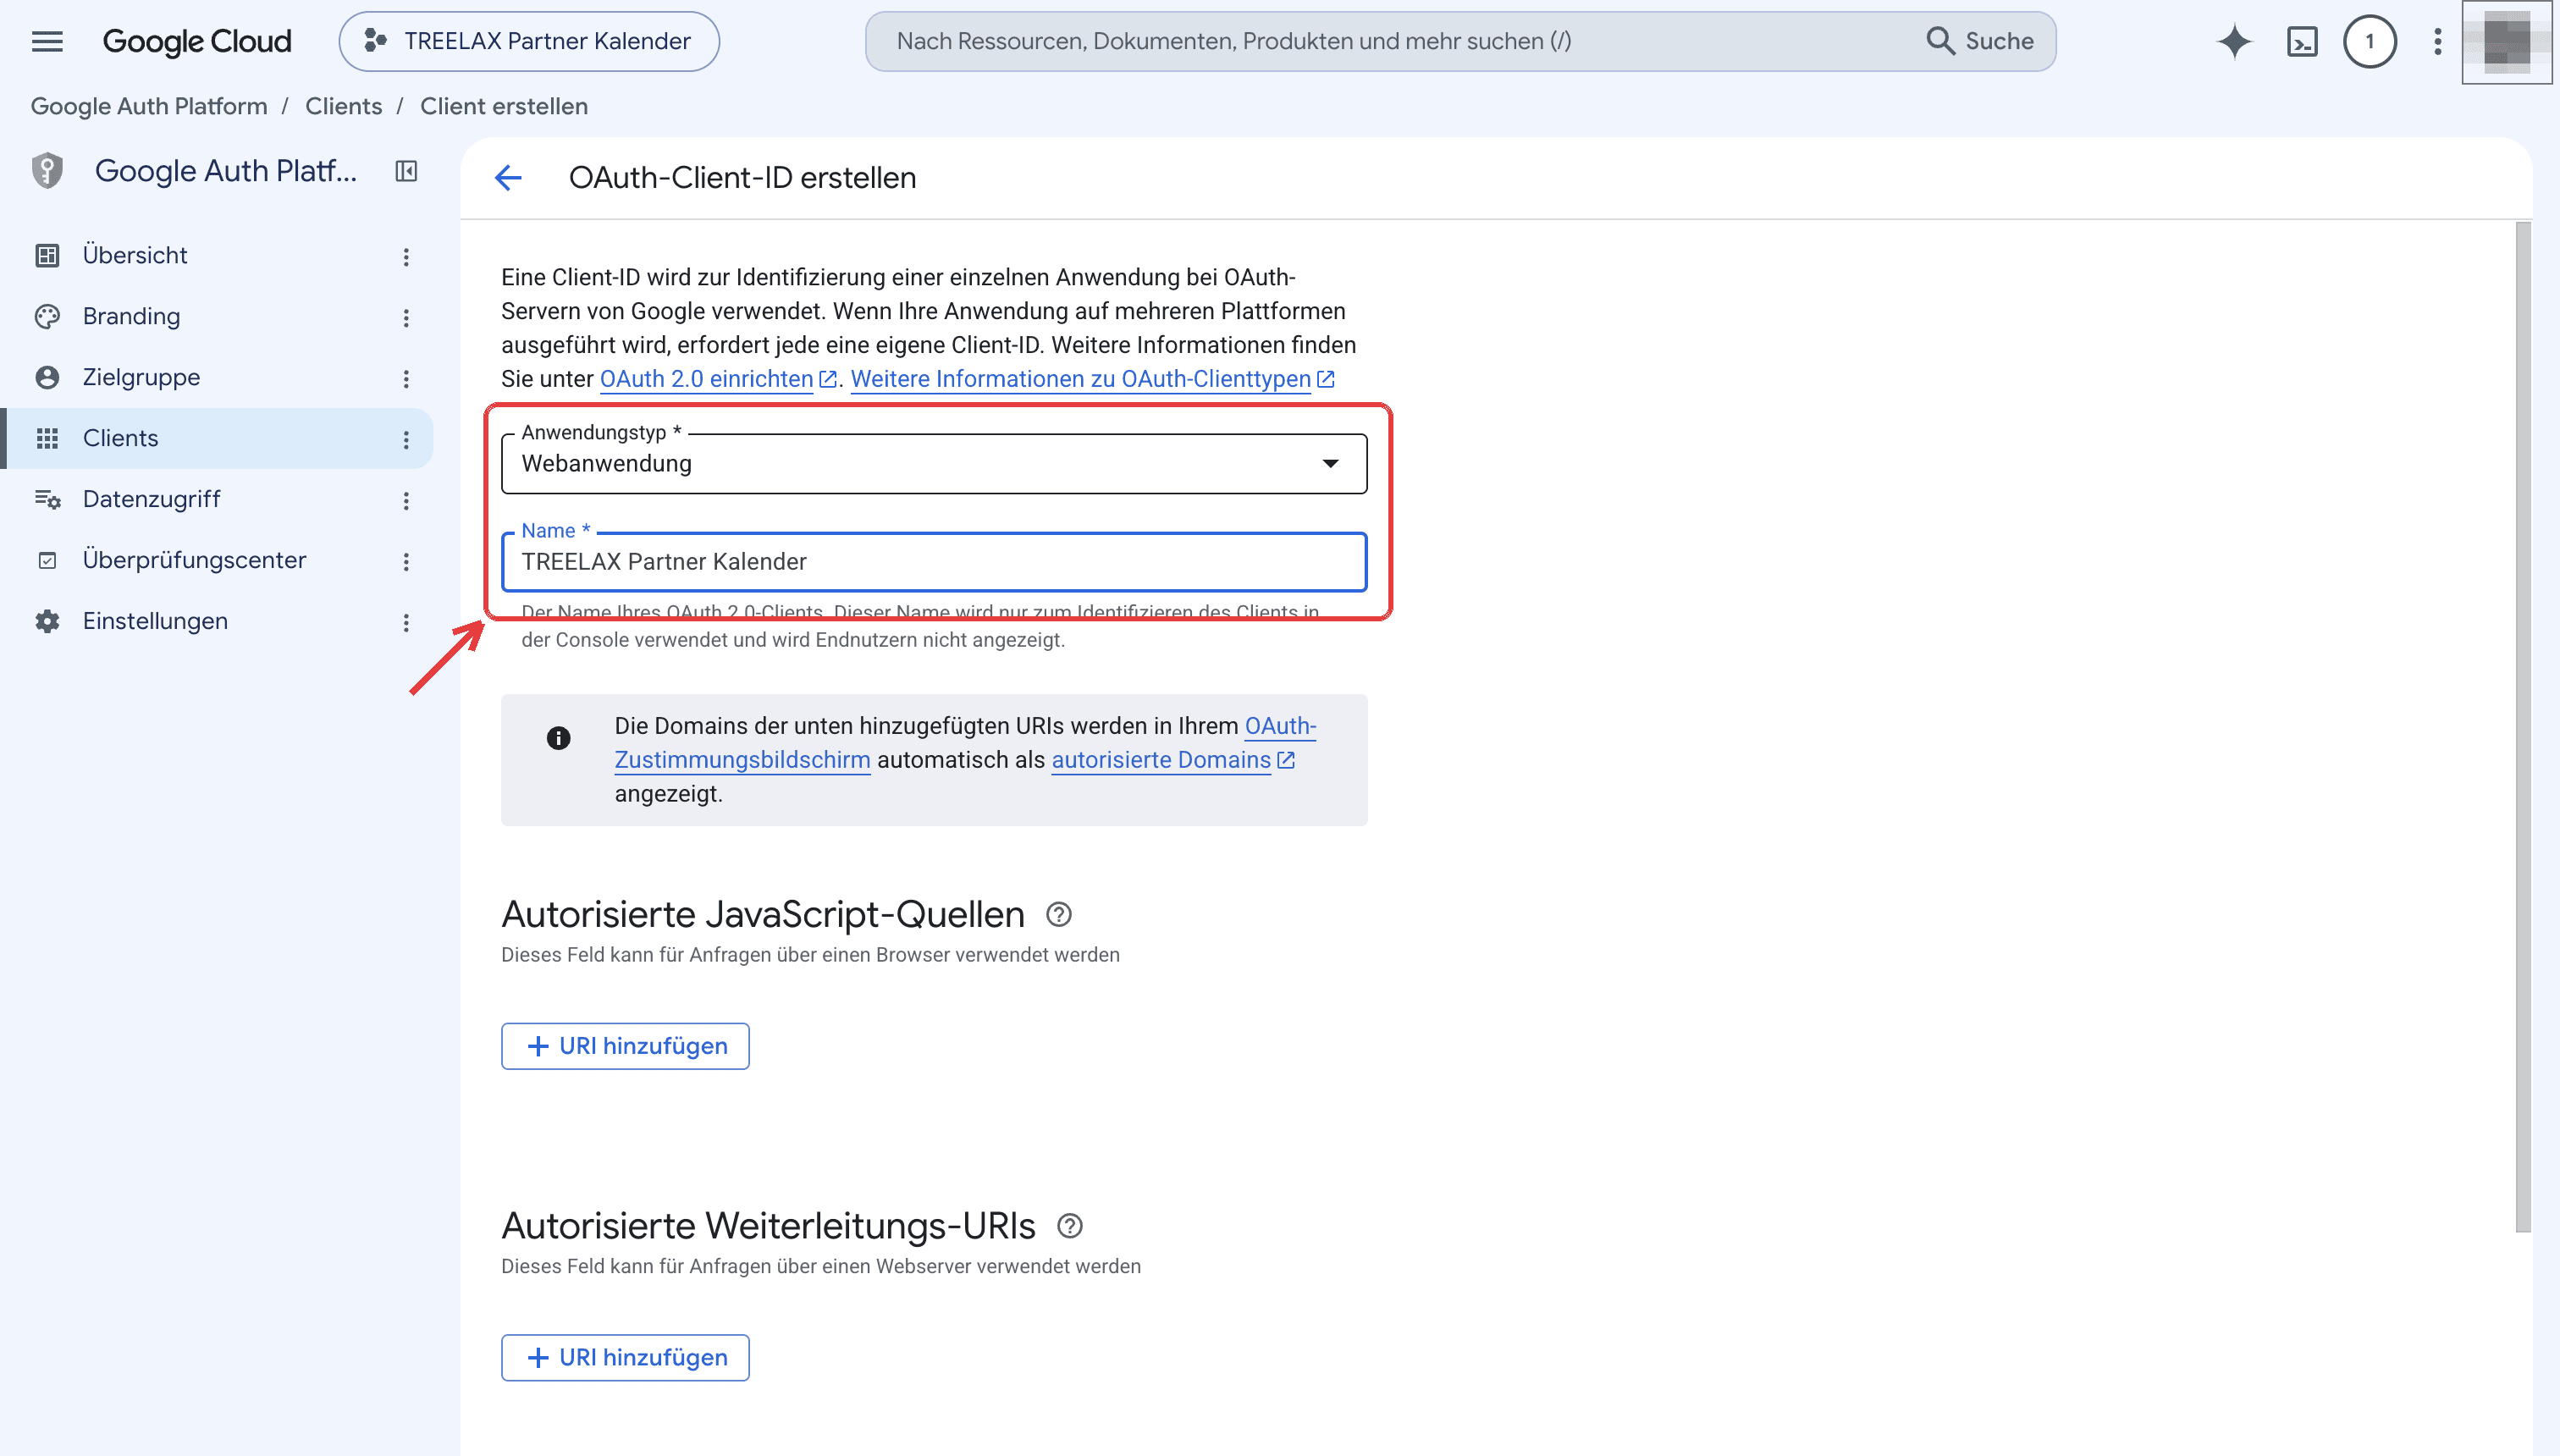Open the three-dot menu for Überprüfungscenter
2560x1456 pixels.
(x=406, y=562)
